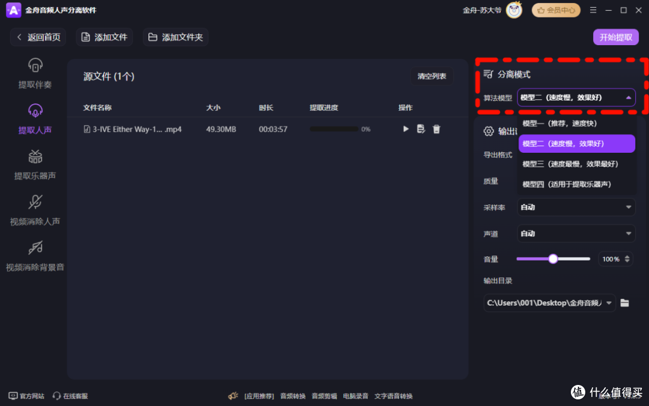Start extraction with 开始提取 button
The height and width of the screenshot is (406, 649).
pos(615,37)
